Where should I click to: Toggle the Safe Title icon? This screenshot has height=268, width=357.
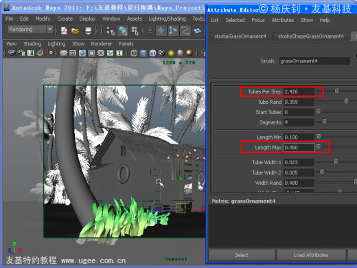coord(119,53)
